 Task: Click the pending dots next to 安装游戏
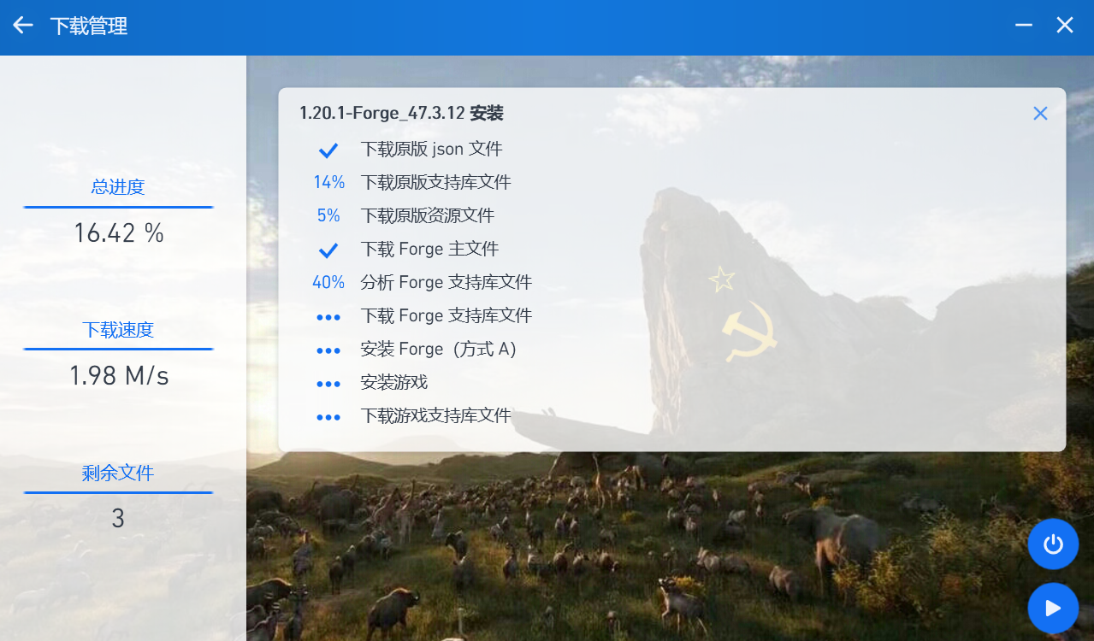click(328, 384)
